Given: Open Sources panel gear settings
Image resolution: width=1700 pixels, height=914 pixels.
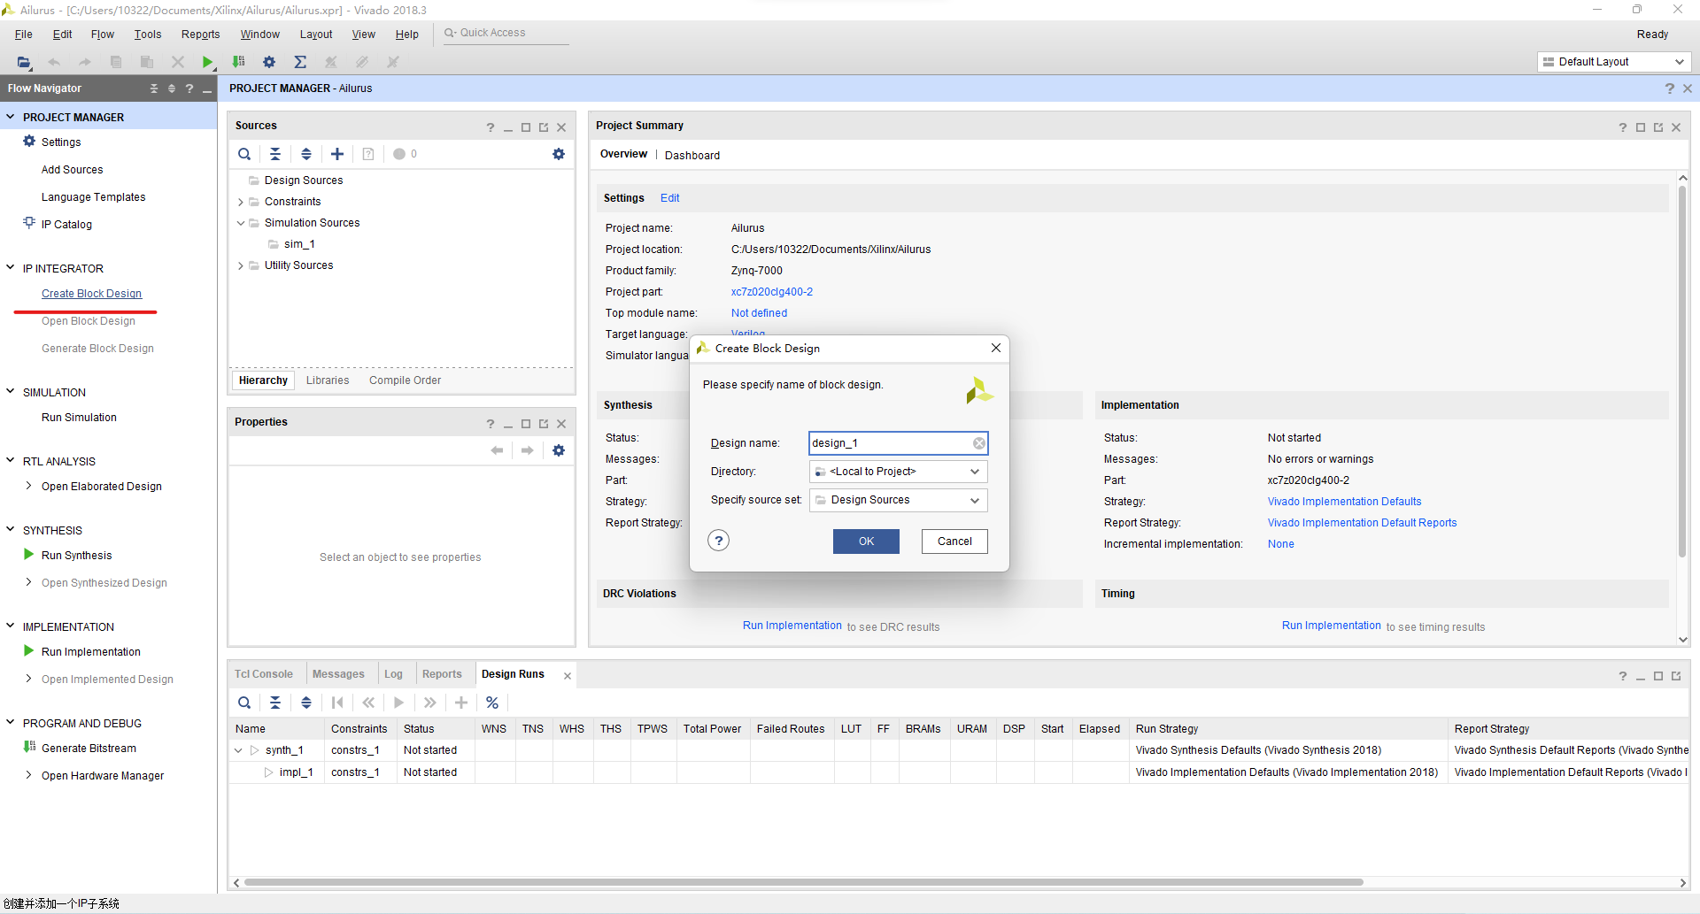Looking at the screenshot, I should 559,154.
